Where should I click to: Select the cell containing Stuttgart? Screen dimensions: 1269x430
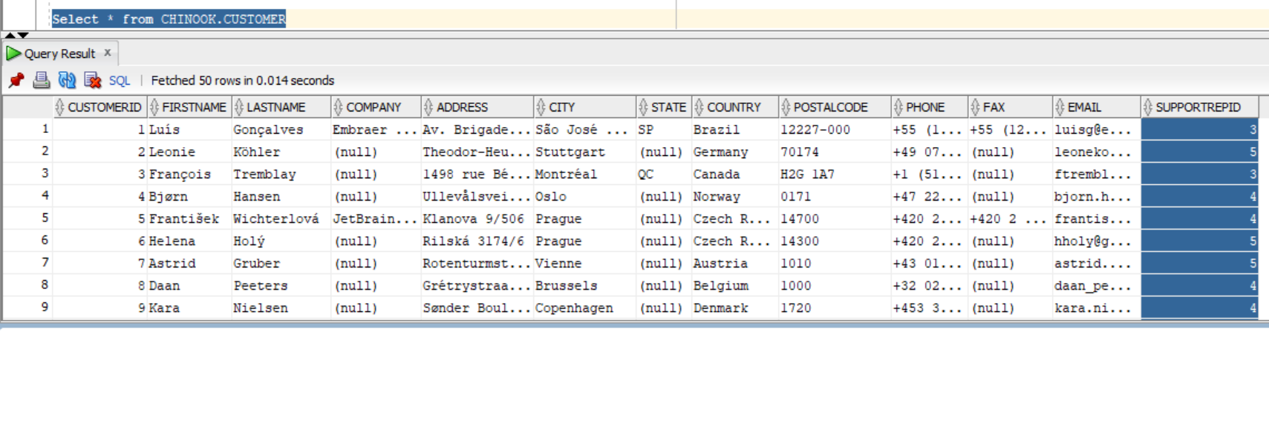pos(570,152)
